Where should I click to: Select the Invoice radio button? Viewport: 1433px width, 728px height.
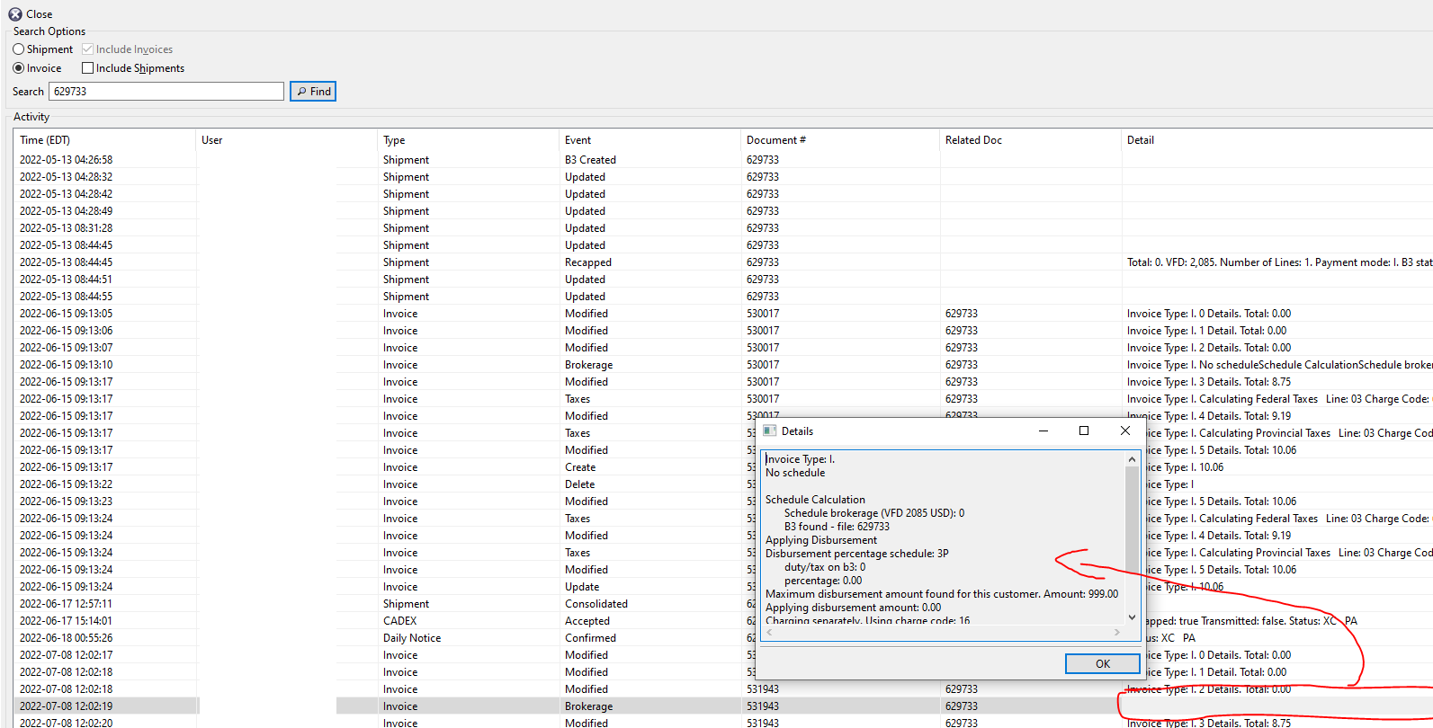click(18, 68)
